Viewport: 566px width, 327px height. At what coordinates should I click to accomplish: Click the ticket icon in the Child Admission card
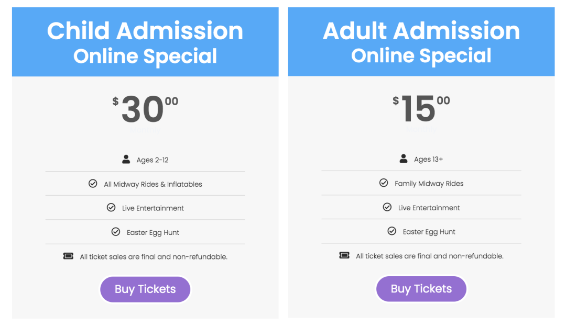68,256
